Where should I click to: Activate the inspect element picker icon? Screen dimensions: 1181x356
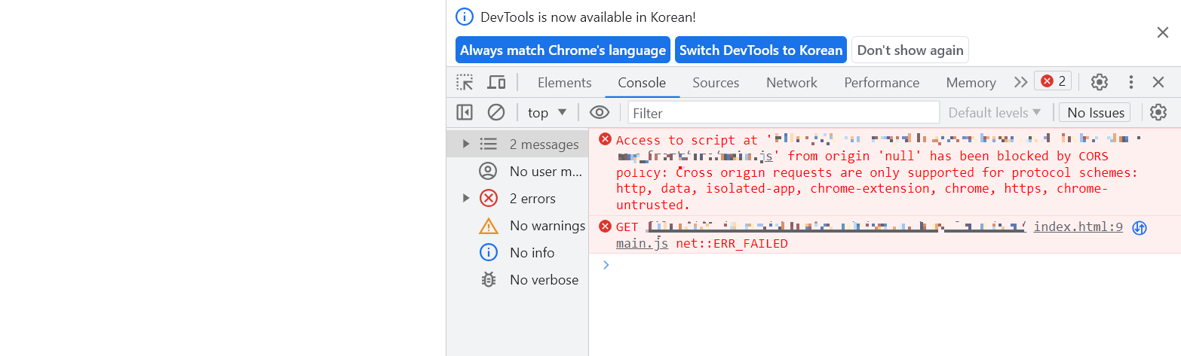[465, 82]
